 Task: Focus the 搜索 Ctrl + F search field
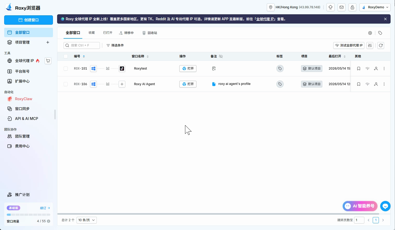tap(82, 45)
